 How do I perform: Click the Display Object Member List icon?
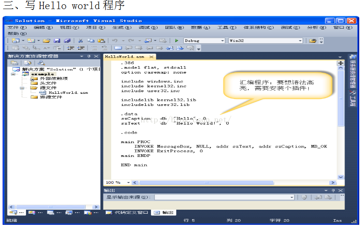click(16, 48)
